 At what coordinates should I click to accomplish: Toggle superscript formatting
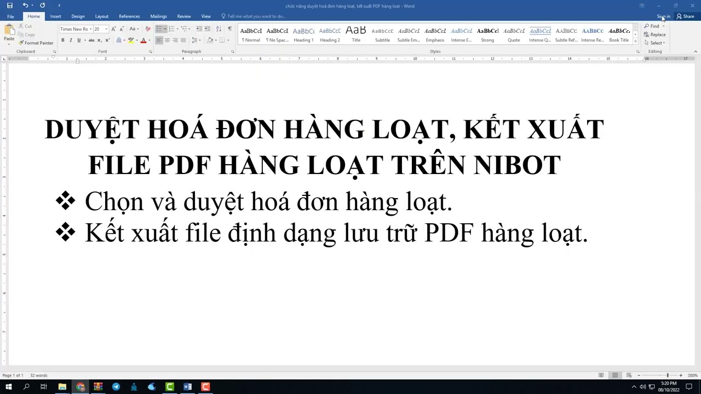point(106,40)
